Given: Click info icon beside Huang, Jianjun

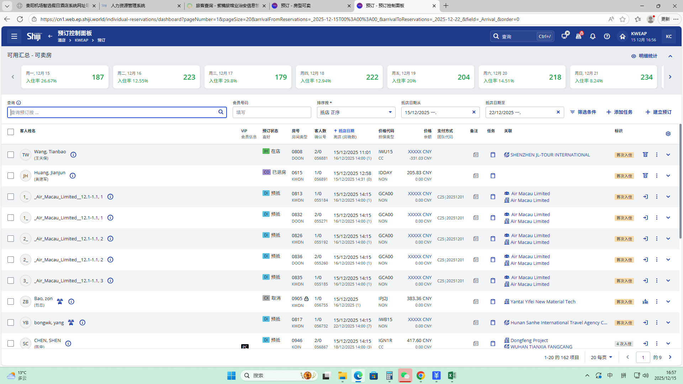Looking at the screenshot, I should tap(73, 176).
